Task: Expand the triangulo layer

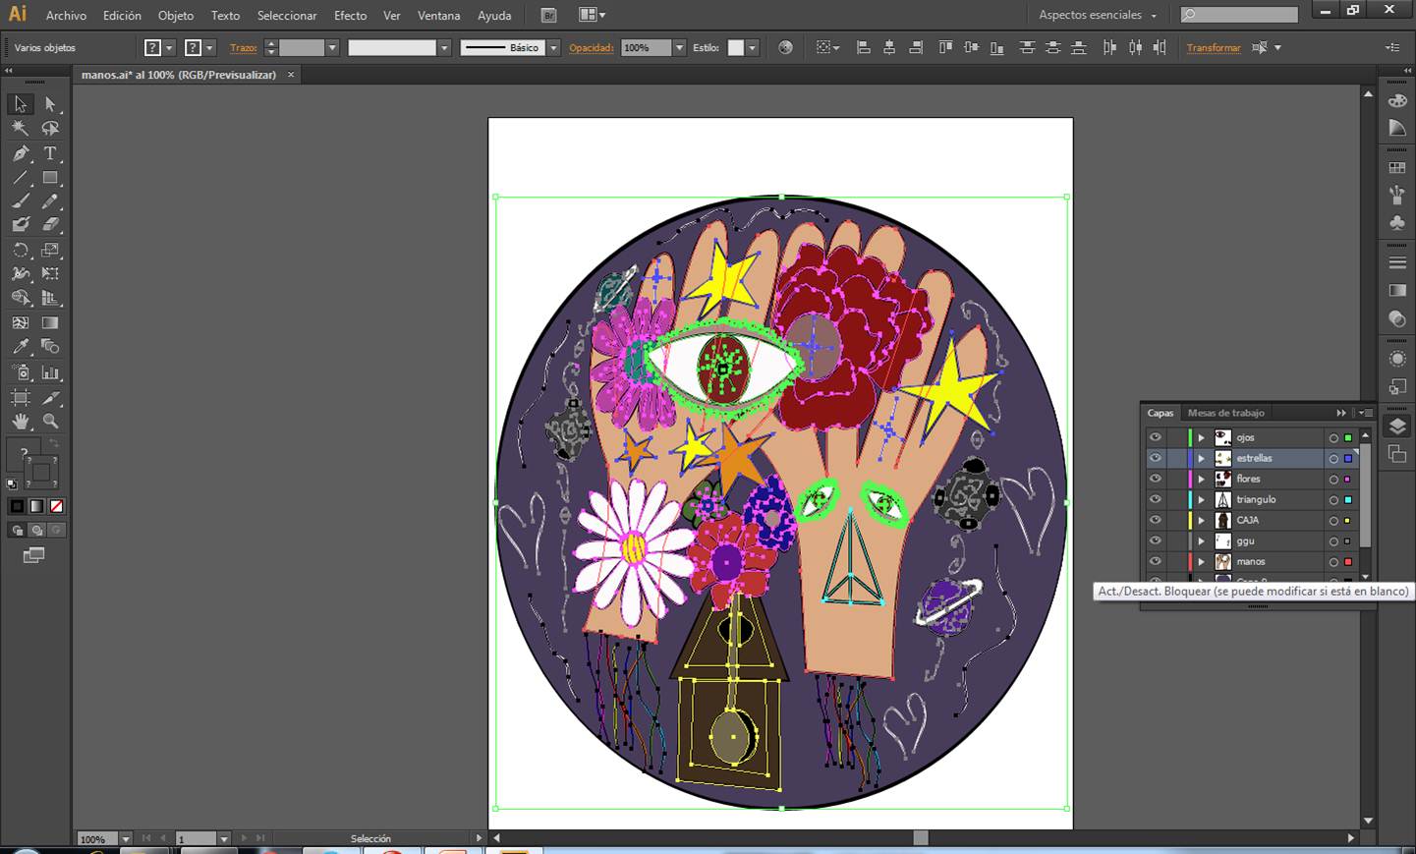Action: (1201, 499)
